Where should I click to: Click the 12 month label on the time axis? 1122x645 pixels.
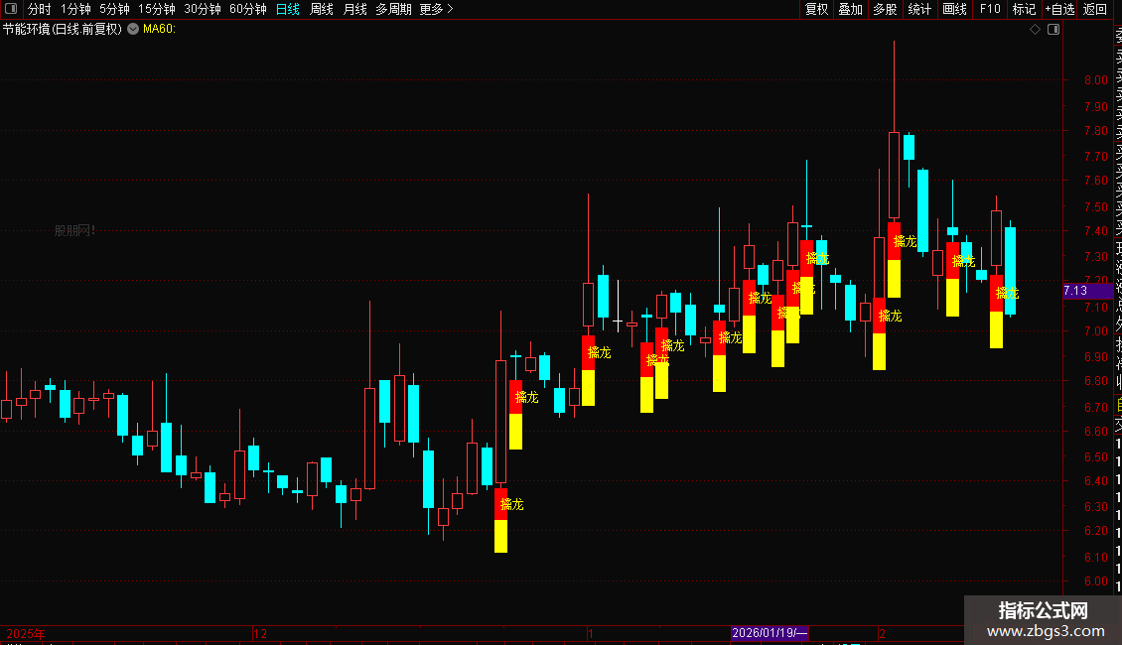point(260,633)
